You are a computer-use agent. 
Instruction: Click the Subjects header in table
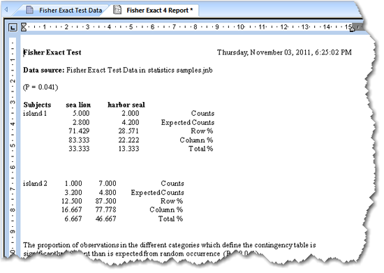point(37,105)
